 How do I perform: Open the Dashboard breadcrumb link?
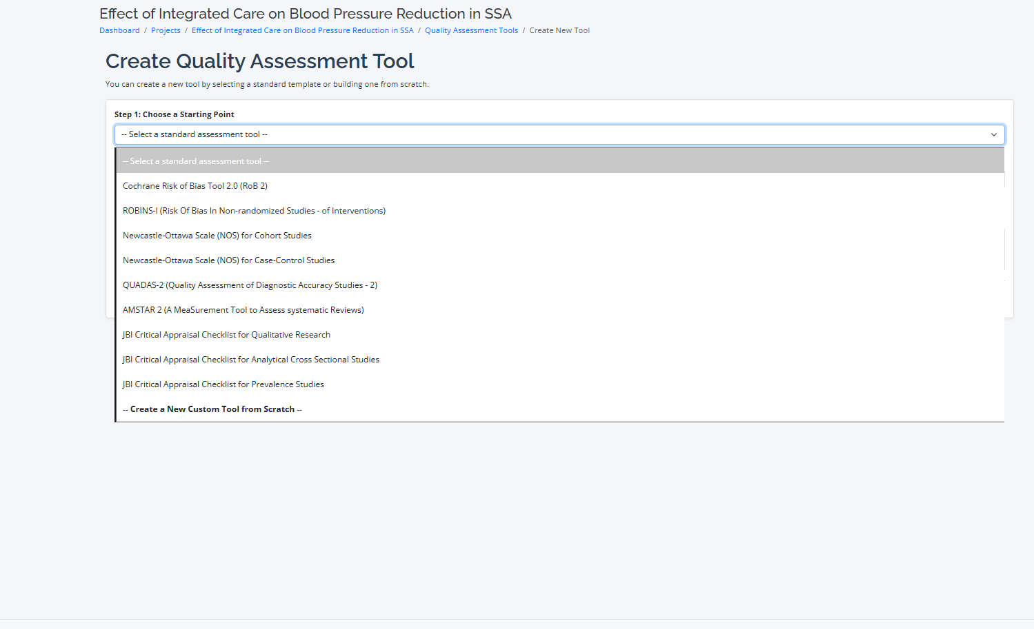119,30
